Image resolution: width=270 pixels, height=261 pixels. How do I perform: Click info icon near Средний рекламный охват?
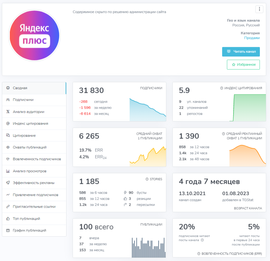point(223,134)
